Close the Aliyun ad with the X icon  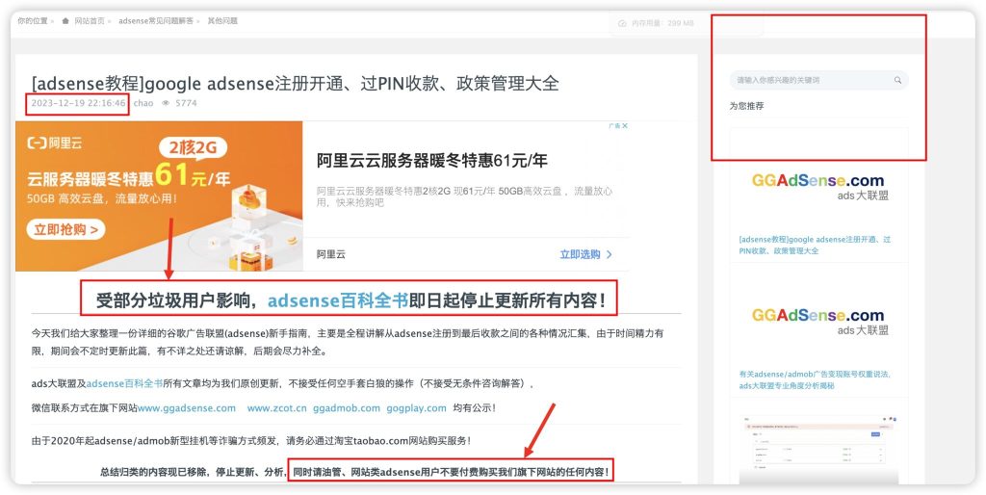tap(625, 126)
